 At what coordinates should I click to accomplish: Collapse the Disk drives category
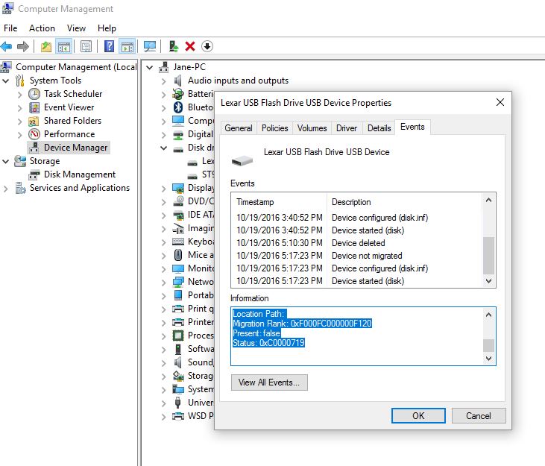point(164,148)
